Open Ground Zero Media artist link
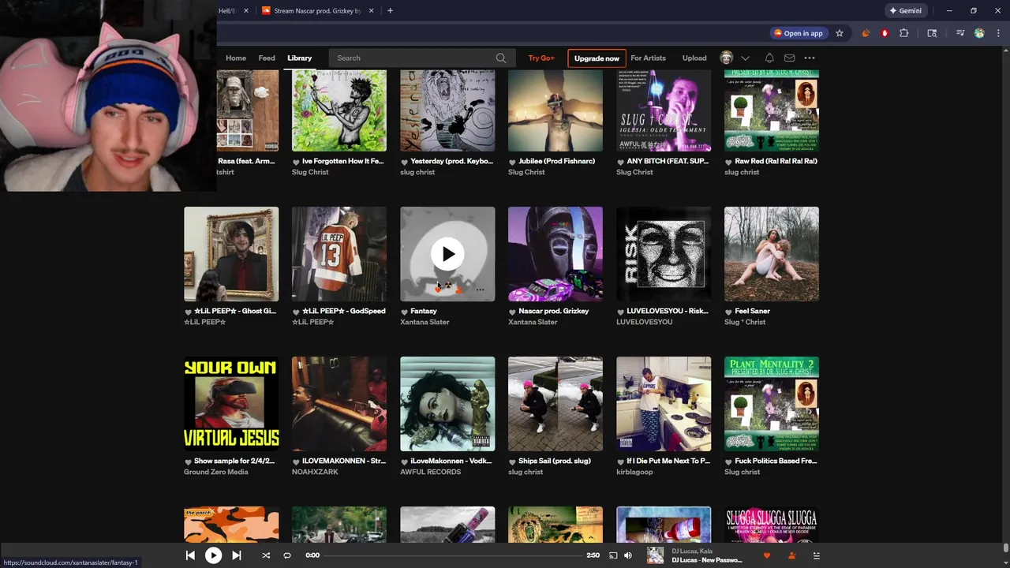This screenshot has width=1010, height=568. [x=216, y=472]
